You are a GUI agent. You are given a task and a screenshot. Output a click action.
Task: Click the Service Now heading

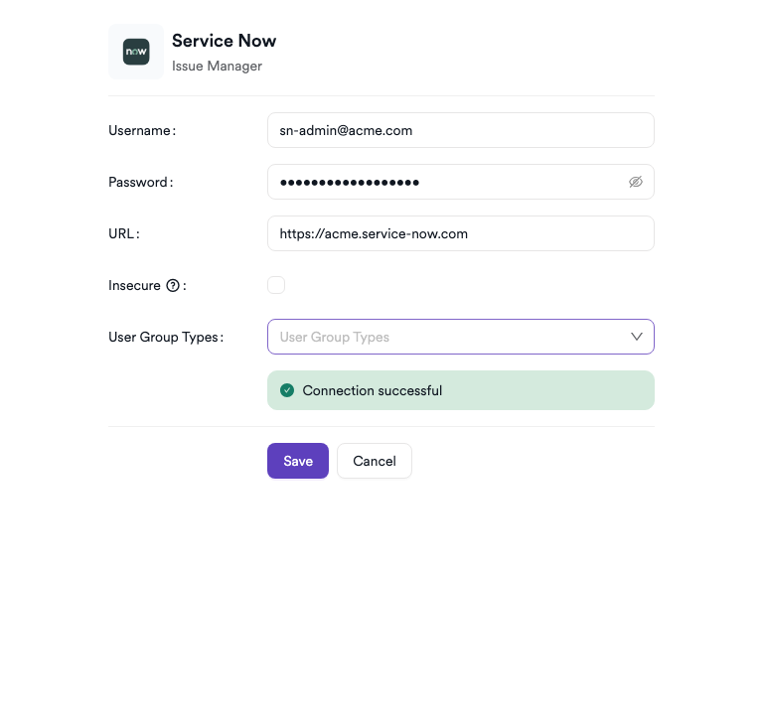(x=224, y=41)
